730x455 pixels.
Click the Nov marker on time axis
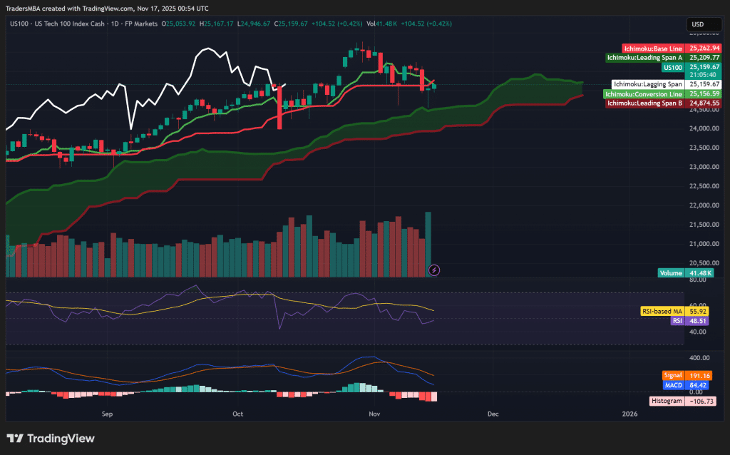pyautogui.click(x=373, y=413)
